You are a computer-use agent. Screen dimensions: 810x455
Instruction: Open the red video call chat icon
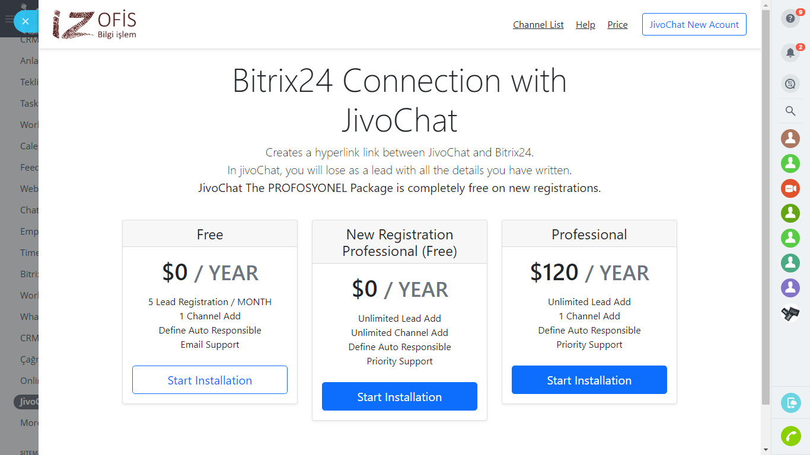click(x=790, y=189)
